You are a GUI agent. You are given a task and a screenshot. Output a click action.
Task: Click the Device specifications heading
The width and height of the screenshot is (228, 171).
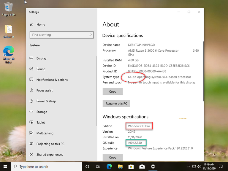click(x=123, y=36)
